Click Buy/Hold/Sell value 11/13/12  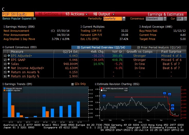click(x=179, y=31)
